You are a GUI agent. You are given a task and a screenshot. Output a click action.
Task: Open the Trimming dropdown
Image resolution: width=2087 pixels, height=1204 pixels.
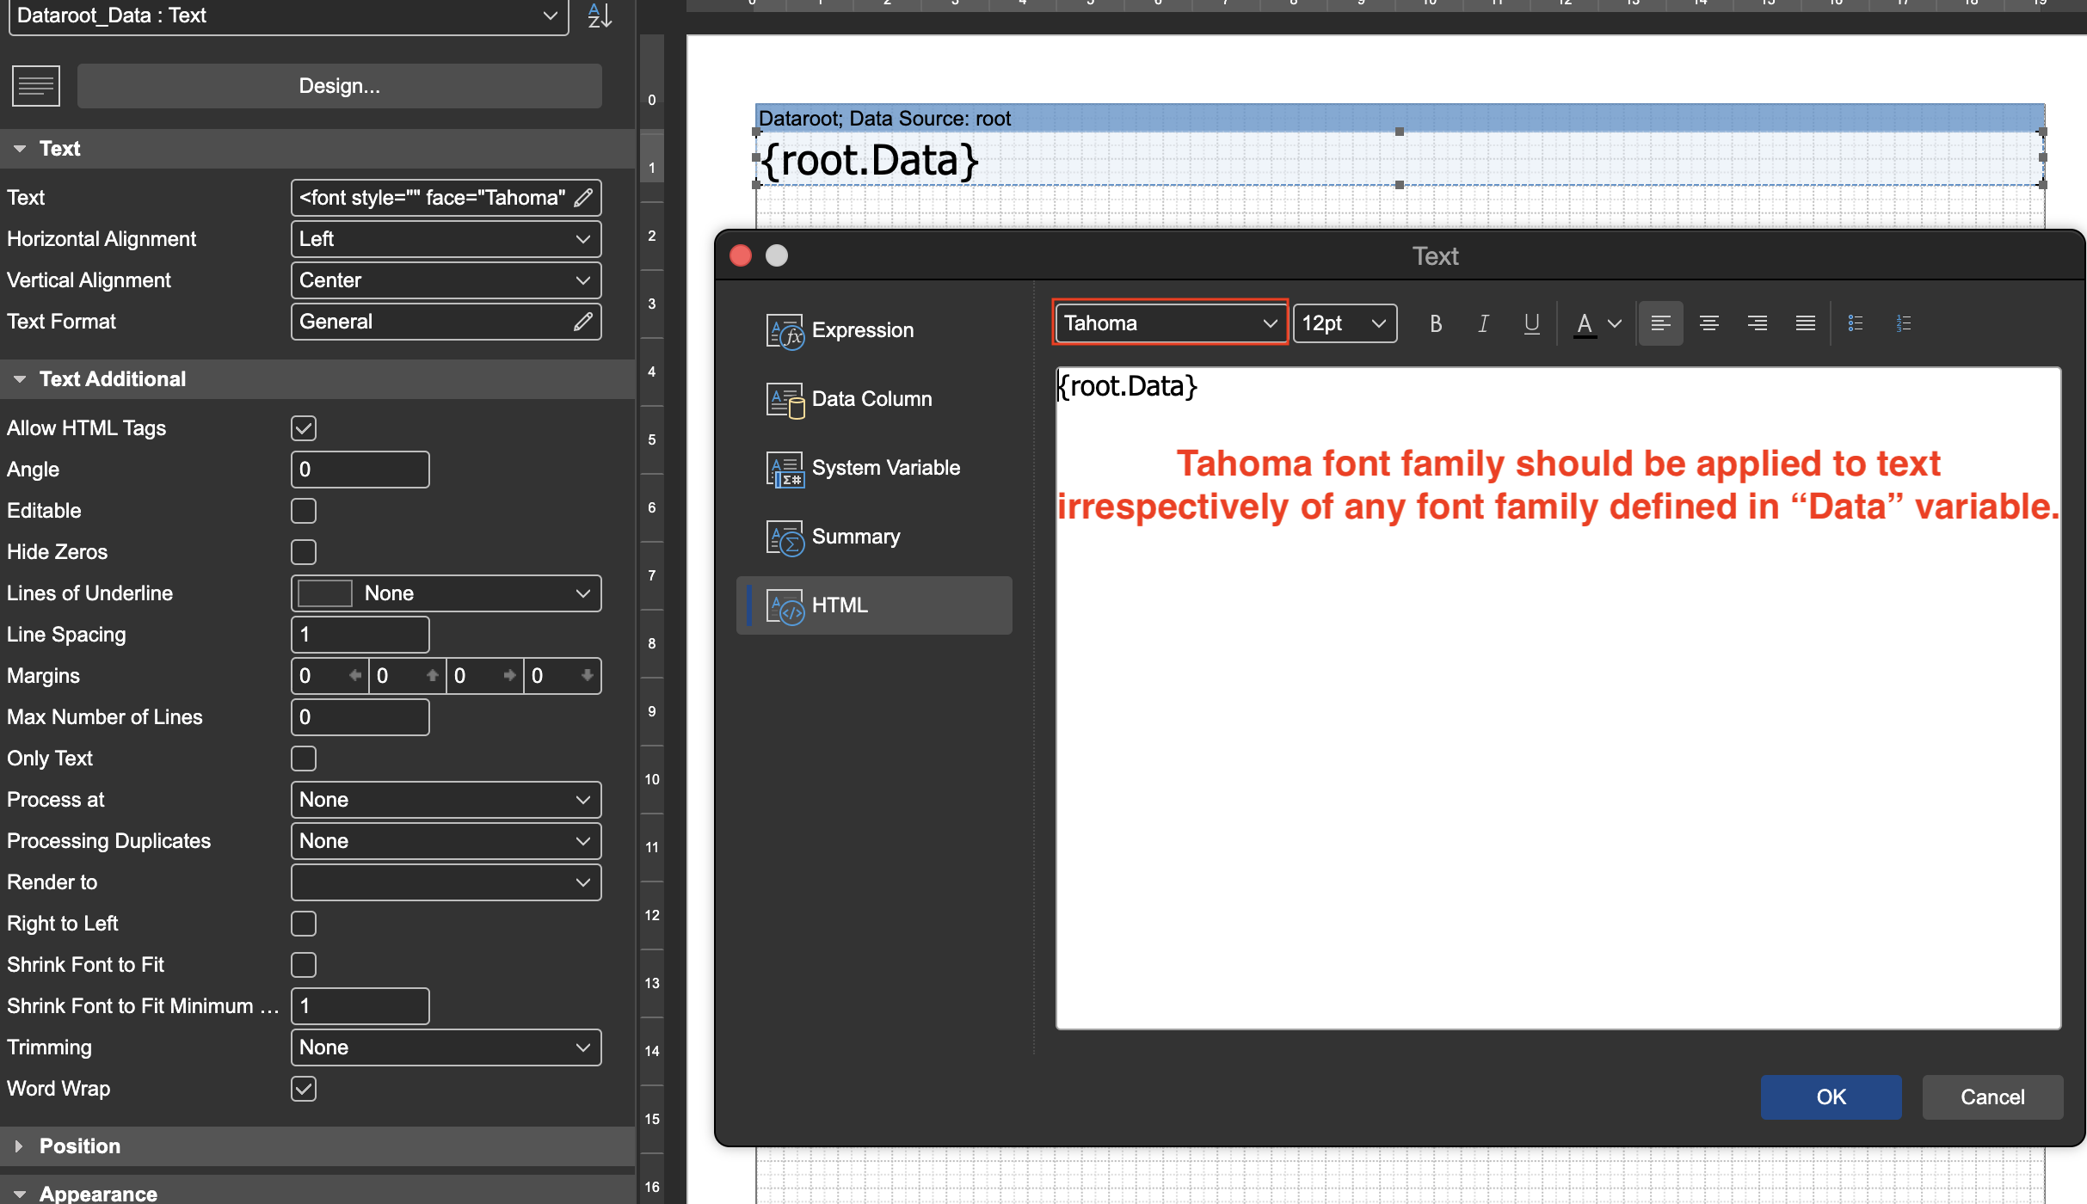tap(446, 1047)
